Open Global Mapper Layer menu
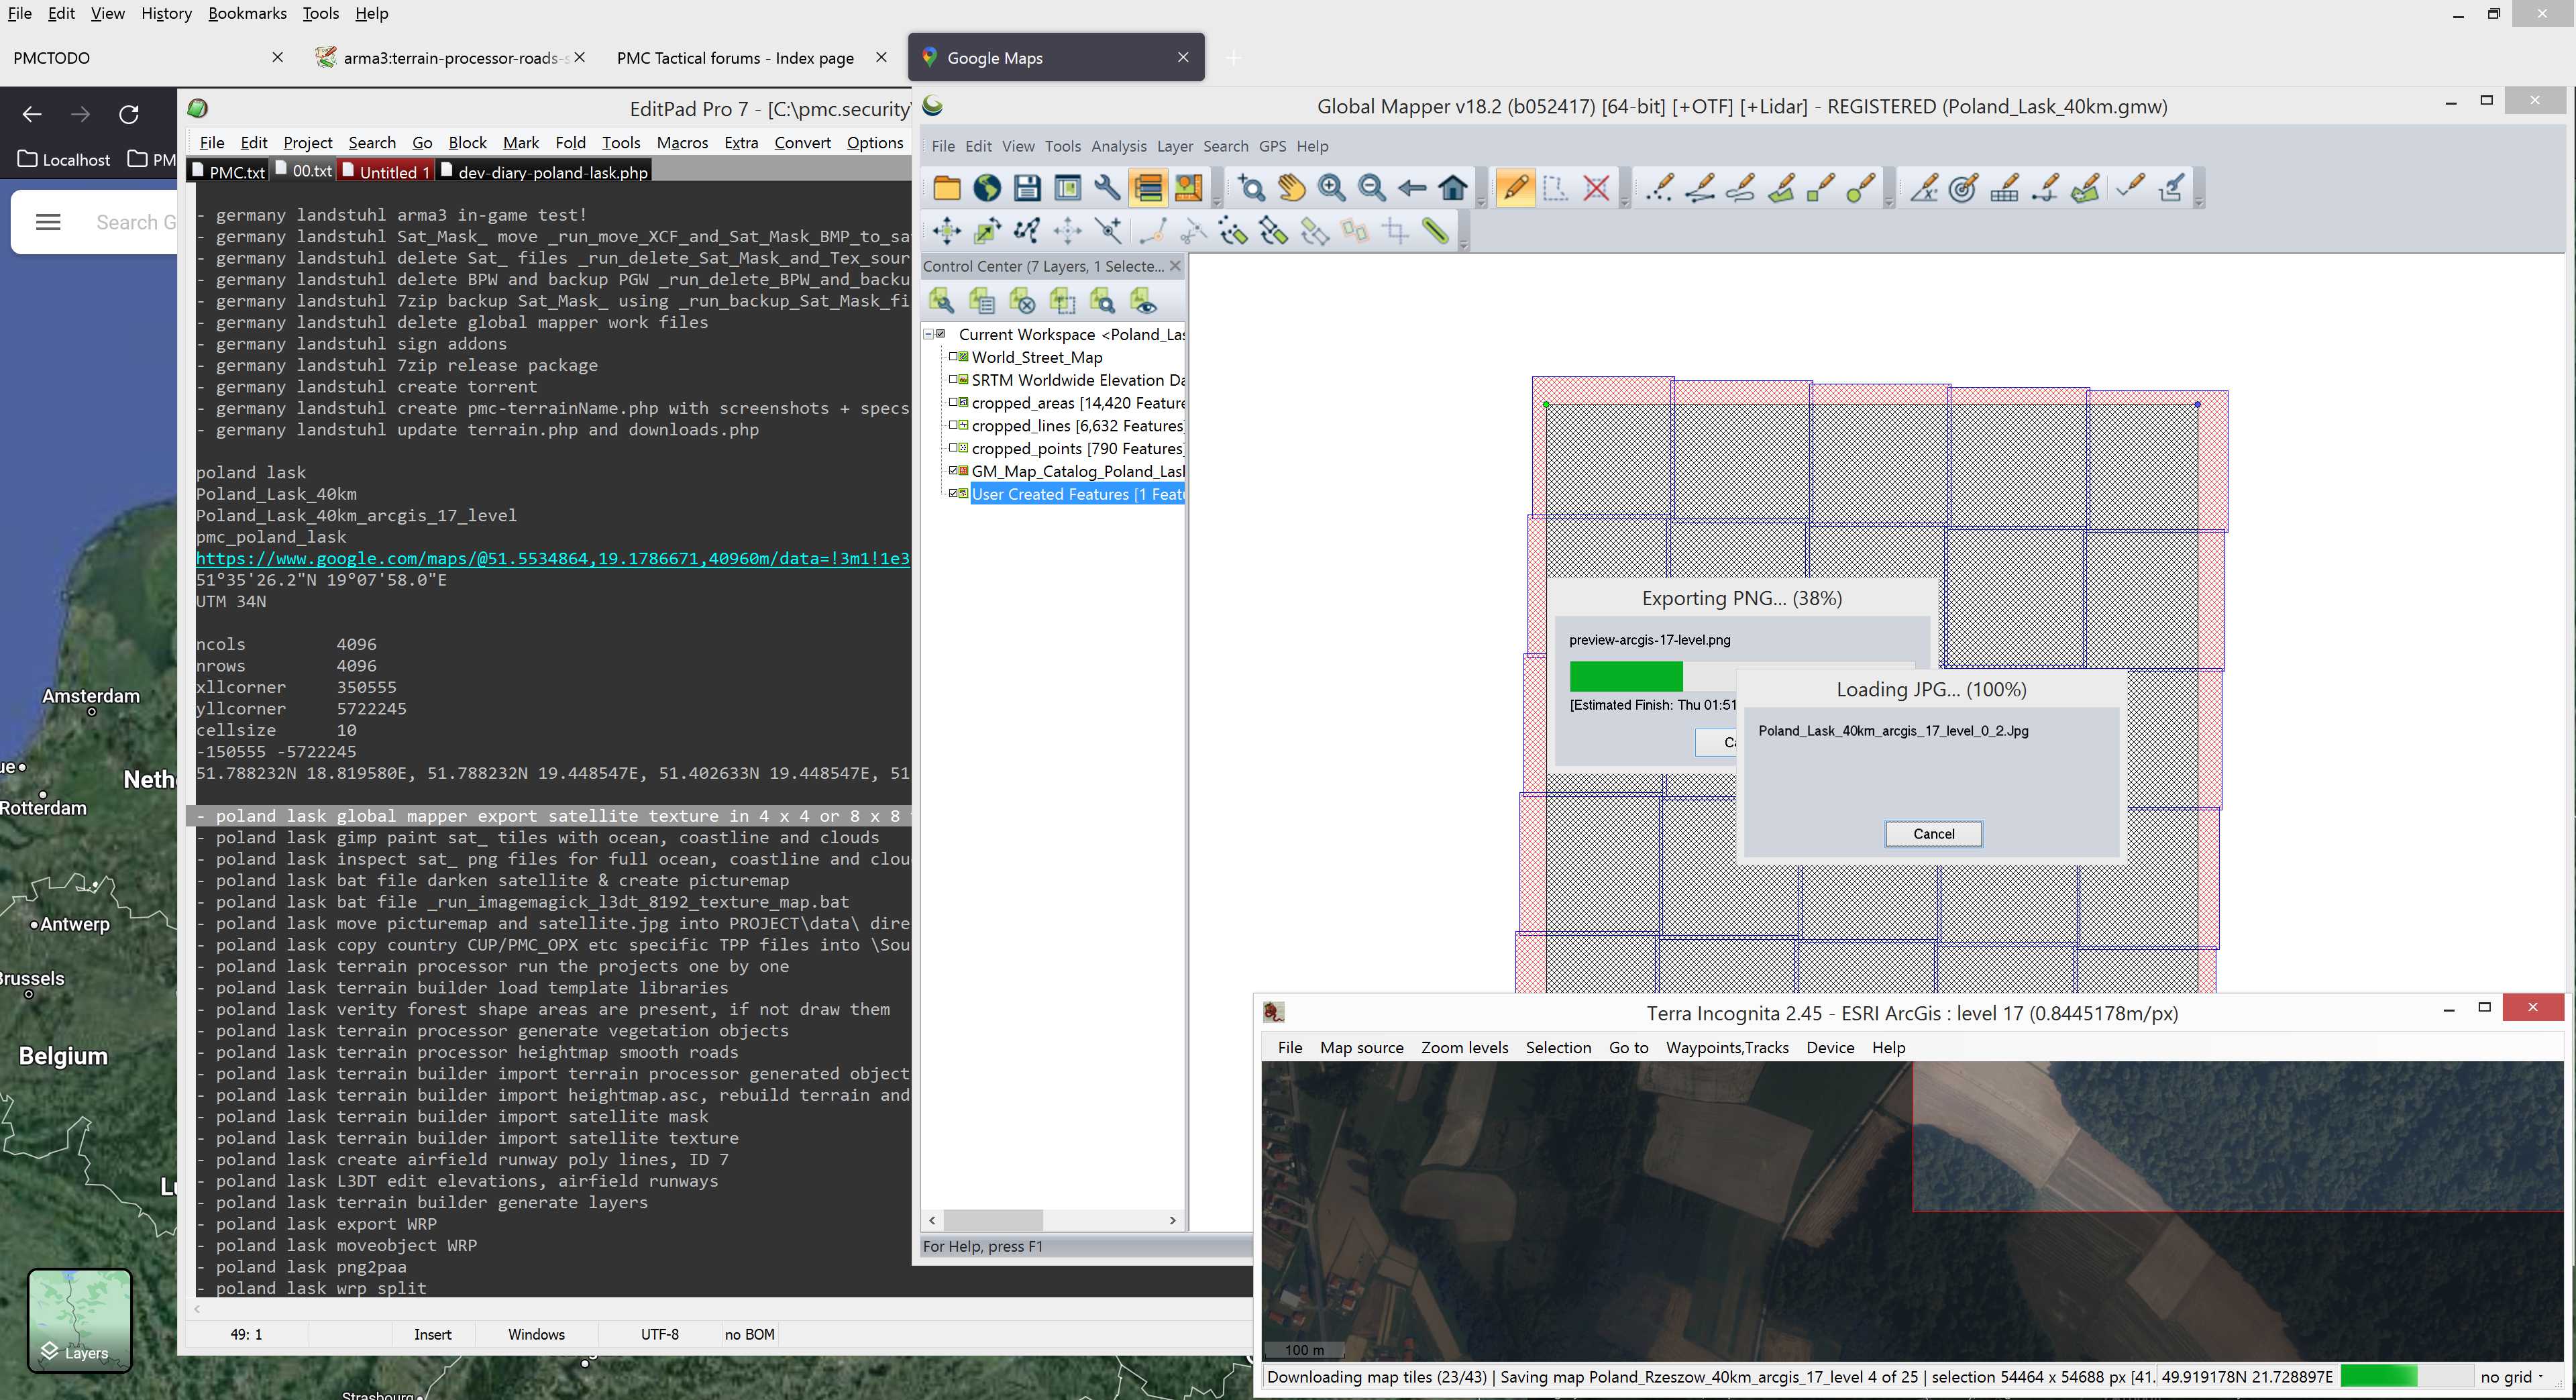This screenshot has width=2576, height=1400. pos(1174,146)
